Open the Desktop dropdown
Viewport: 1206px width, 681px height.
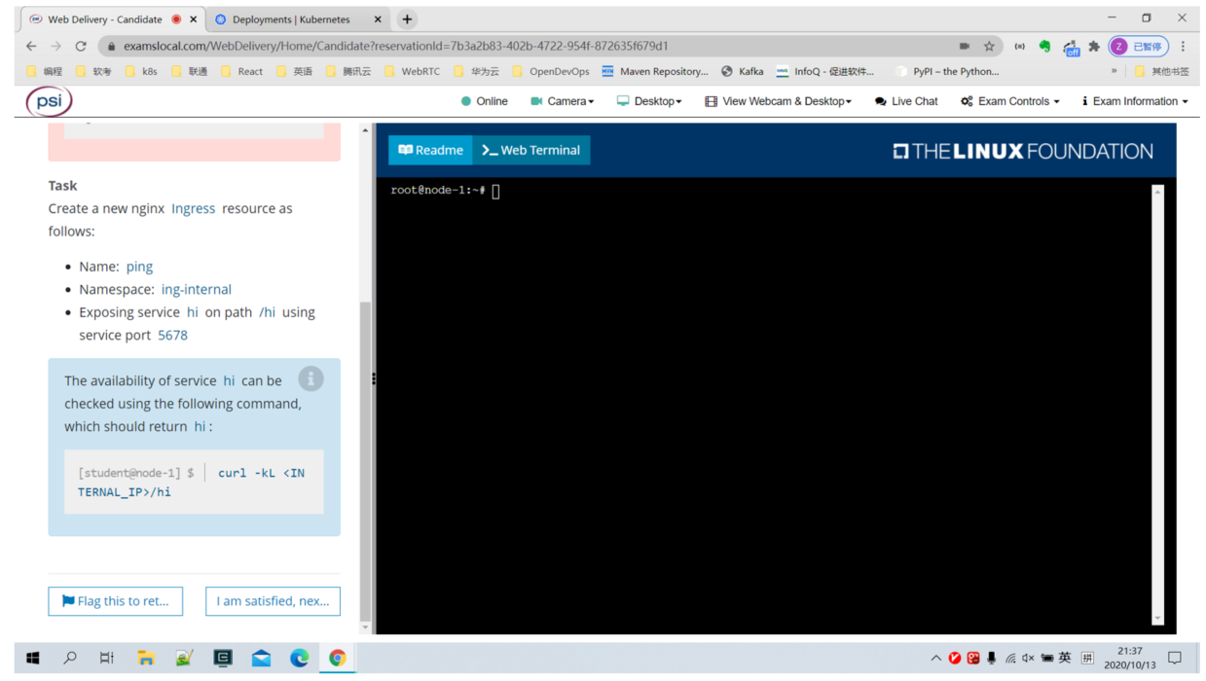pyautogui.click(x=648, y=101)
